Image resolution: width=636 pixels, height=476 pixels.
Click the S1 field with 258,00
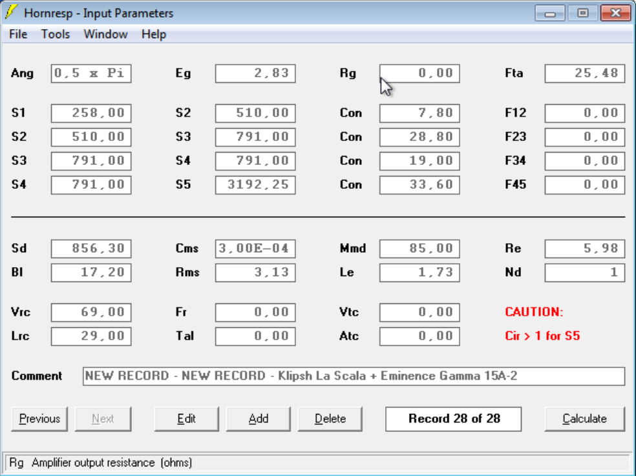pyautogui.click(x=91, y=113)
